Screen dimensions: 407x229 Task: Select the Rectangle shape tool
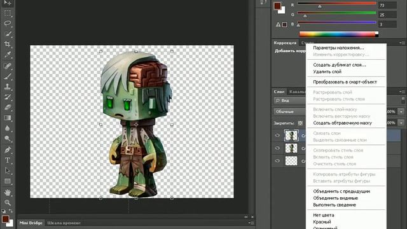tap(7, 181)
